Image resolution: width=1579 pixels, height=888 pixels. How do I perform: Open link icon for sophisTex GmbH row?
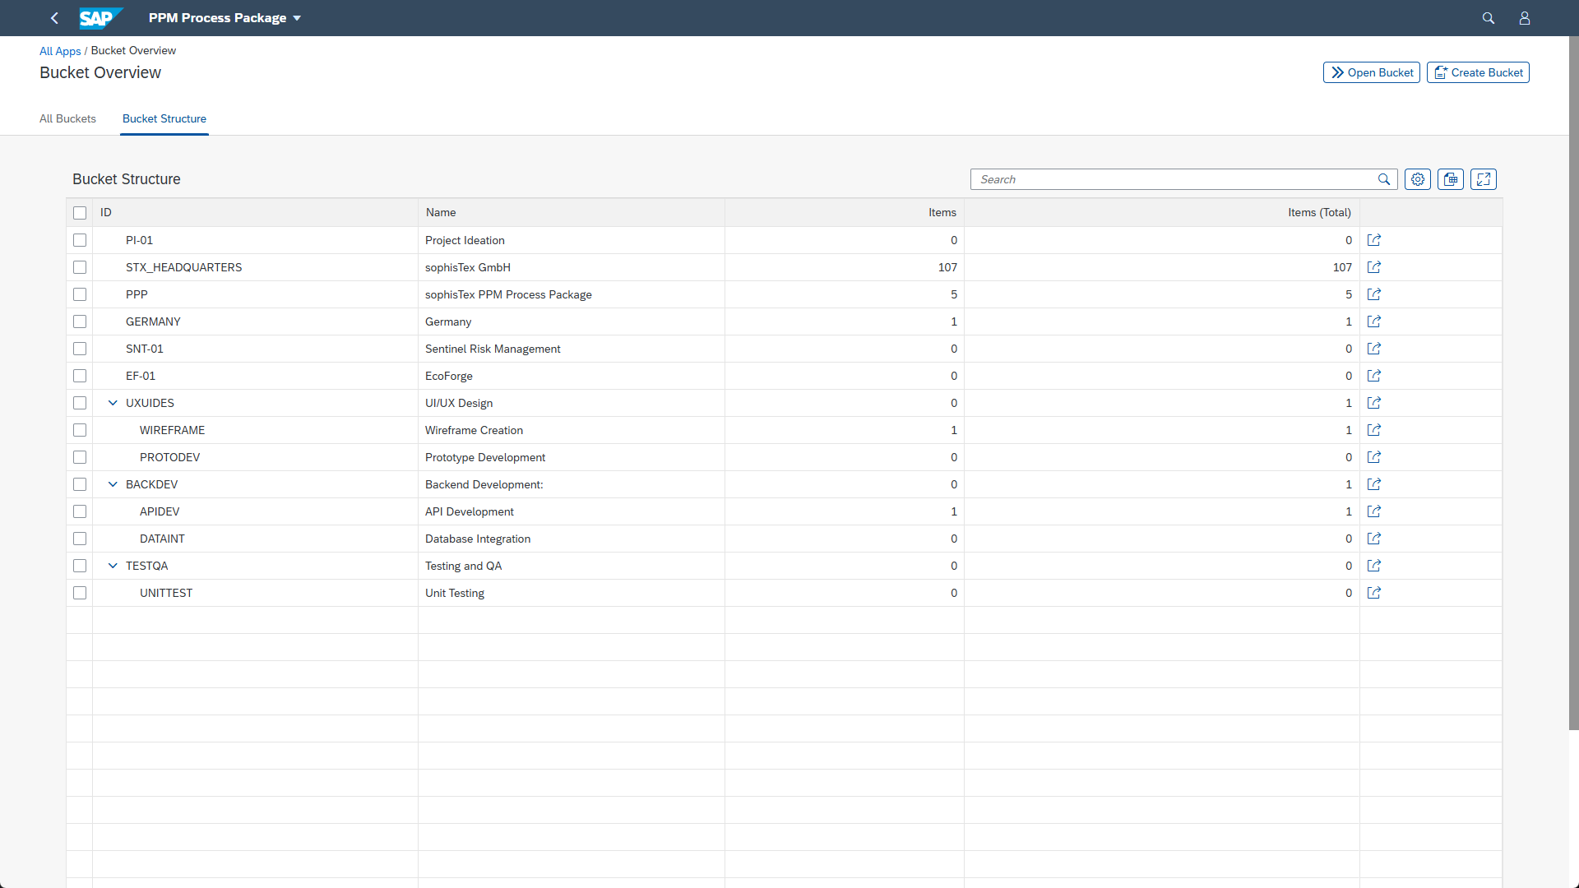coord(1374,267)
